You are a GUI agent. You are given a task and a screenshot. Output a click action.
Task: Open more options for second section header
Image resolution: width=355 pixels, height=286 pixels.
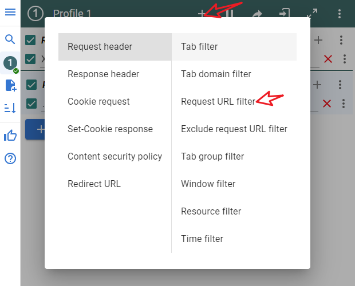pyautogui.click(x=340, y=85)
